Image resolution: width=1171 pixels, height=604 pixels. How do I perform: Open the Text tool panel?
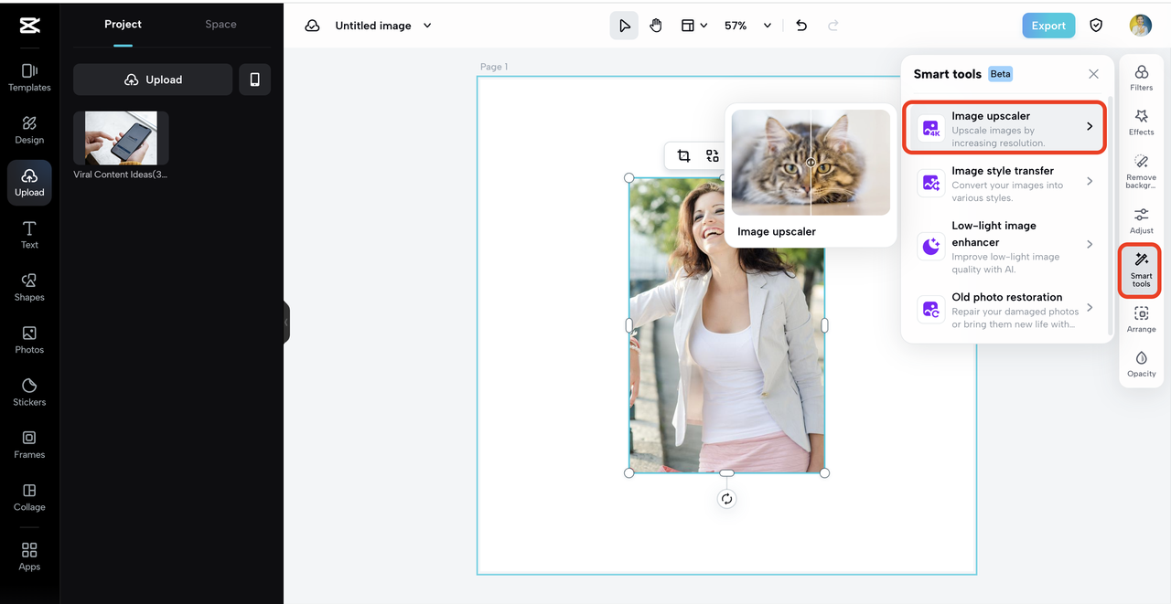(29, 235)
